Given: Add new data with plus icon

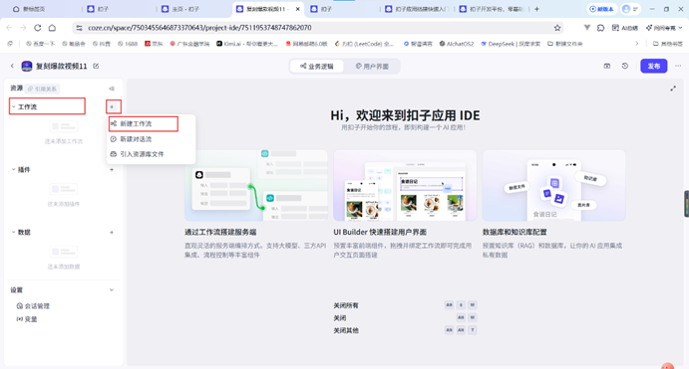Looking at the screenshot, I should point(112,233).
